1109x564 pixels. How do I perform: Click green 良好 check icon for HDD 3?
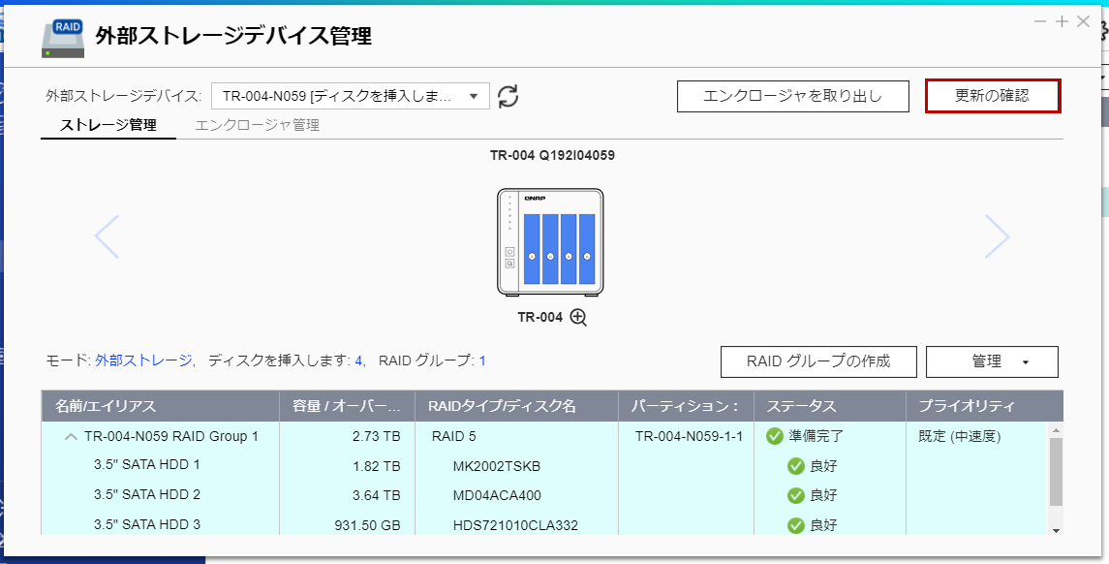coord(796,525)
